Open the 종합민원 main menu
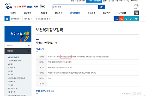The width and height of the screenshot is (146, 96). (28, 13)
